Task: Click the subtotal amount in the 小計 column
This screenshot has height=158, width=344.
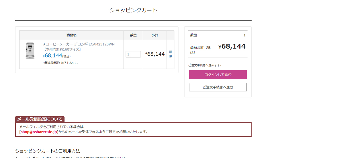Action: [155, 54]
